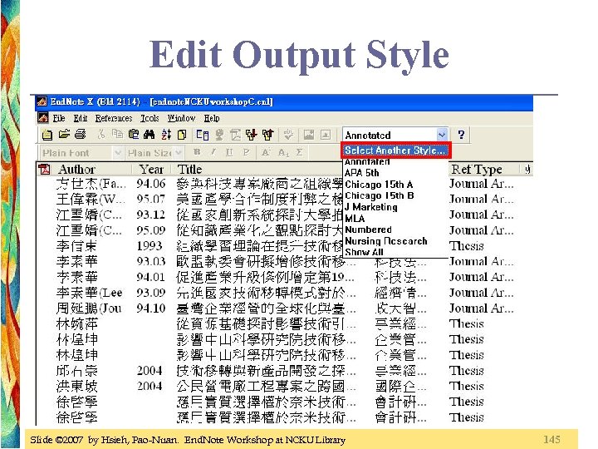Select the 洪東坡 2004 thesis row
Screen dimensions: 598x449
285,386
